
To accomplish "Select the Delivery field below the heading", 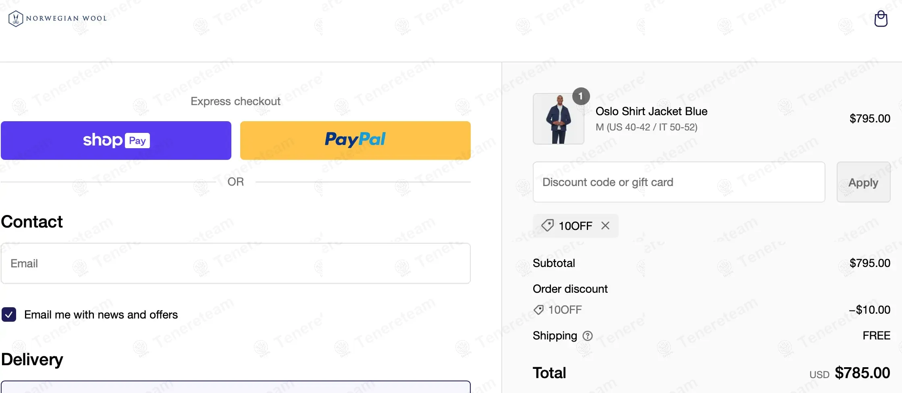I will 235,387.
